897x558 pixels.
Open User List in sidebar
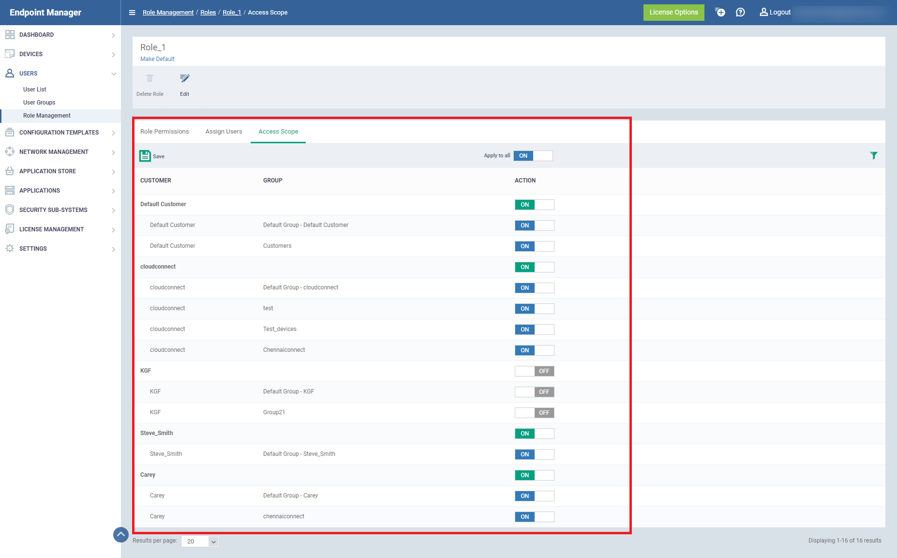(x=35, y=90)
